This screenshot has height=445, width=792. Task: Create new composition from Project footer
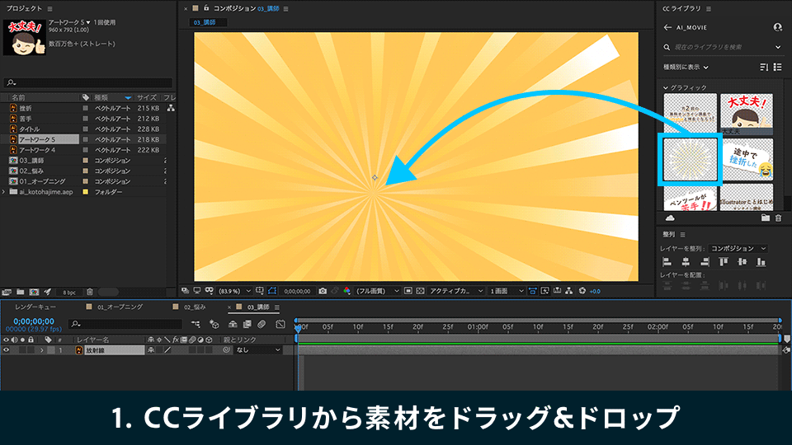click(34, 292)
